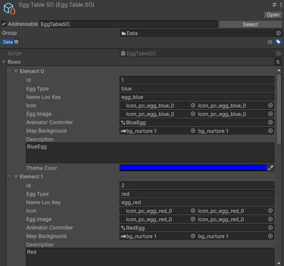Click the scroll down arrow of Rows list
284x266 pixels.
click(279, 263)
